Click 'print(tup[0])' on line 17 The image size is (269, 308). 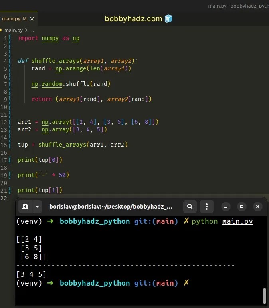[40, 160]
